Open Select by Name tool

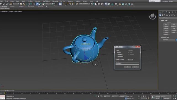(x=24, y=4)
